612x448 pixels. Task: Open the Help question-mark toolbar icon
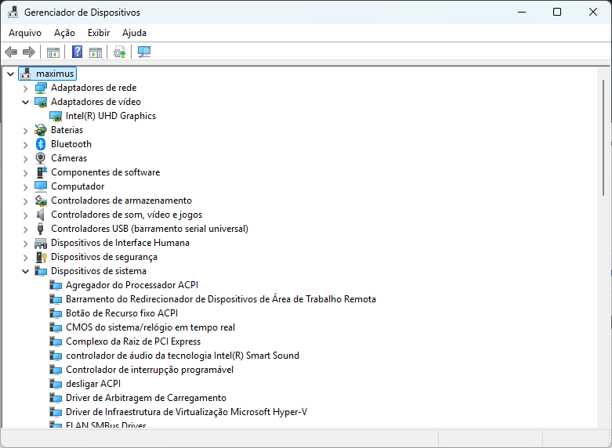[x=78, y=52]
